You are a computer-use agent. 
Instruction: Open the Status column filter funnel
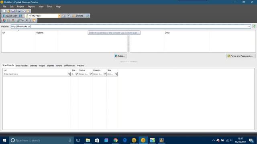coord(91,74)
